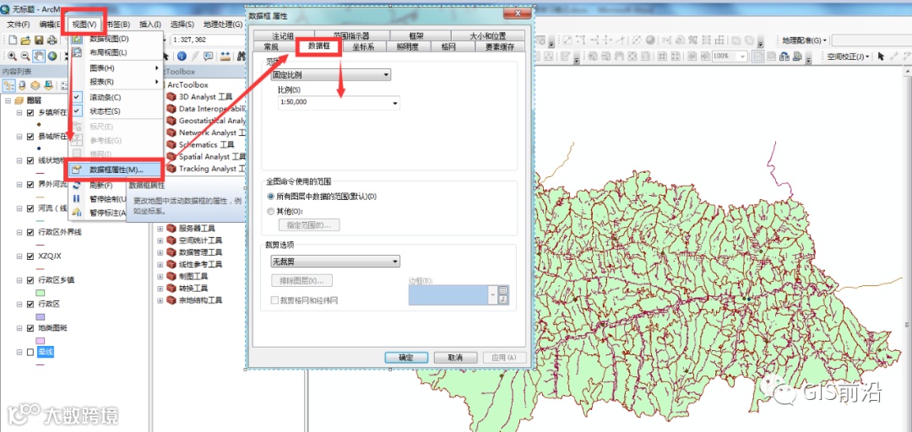Viewport: 912px width, 432px height.
Task: Uncheck the 行政区 layer checkbox
Action: point(30,304)
